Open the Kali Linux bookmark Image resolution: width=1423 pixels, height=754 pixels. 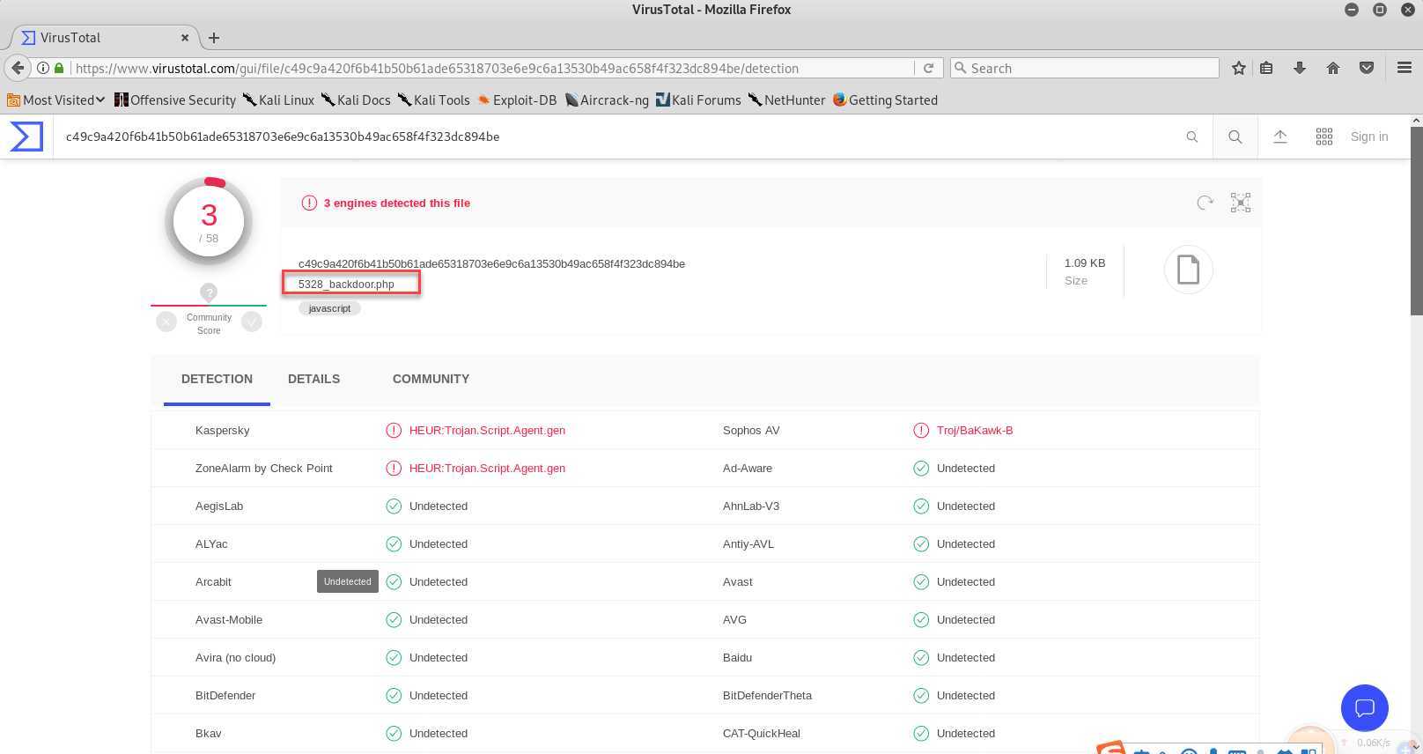click(x=278, y=100)
